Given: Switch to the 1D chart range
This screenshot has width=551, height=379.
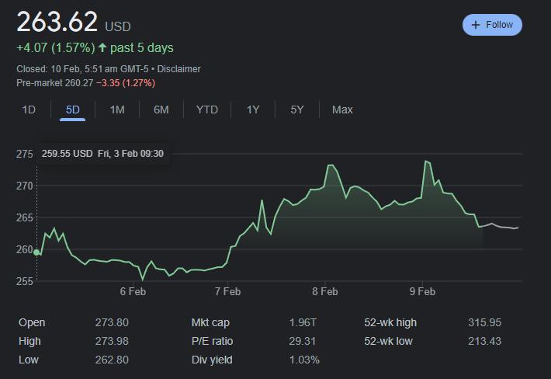Looking at the screenshot, I should coord(29,110).
